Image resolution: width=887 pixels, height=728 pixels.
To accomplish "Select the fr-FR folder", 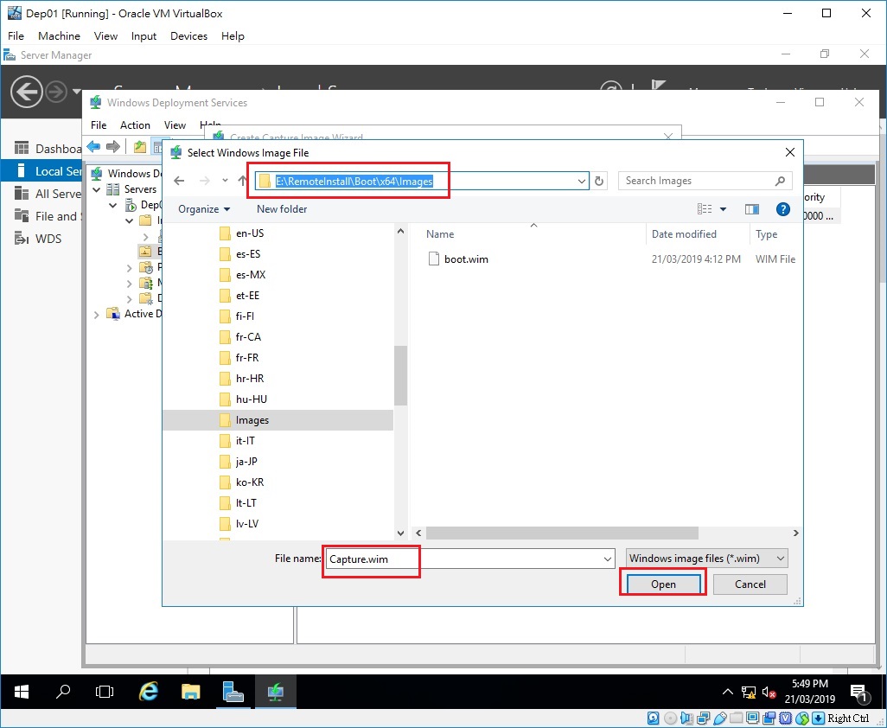I will [247, 357].
